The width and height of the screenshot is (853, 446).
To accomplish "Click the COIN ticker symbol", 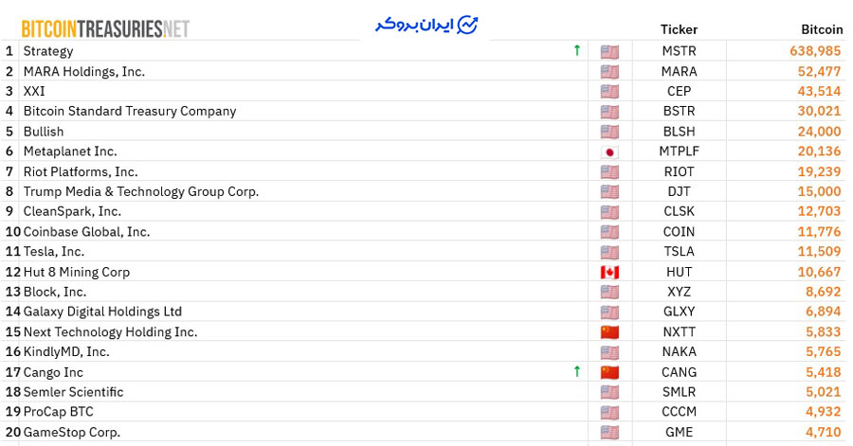I will pos(679,232).
